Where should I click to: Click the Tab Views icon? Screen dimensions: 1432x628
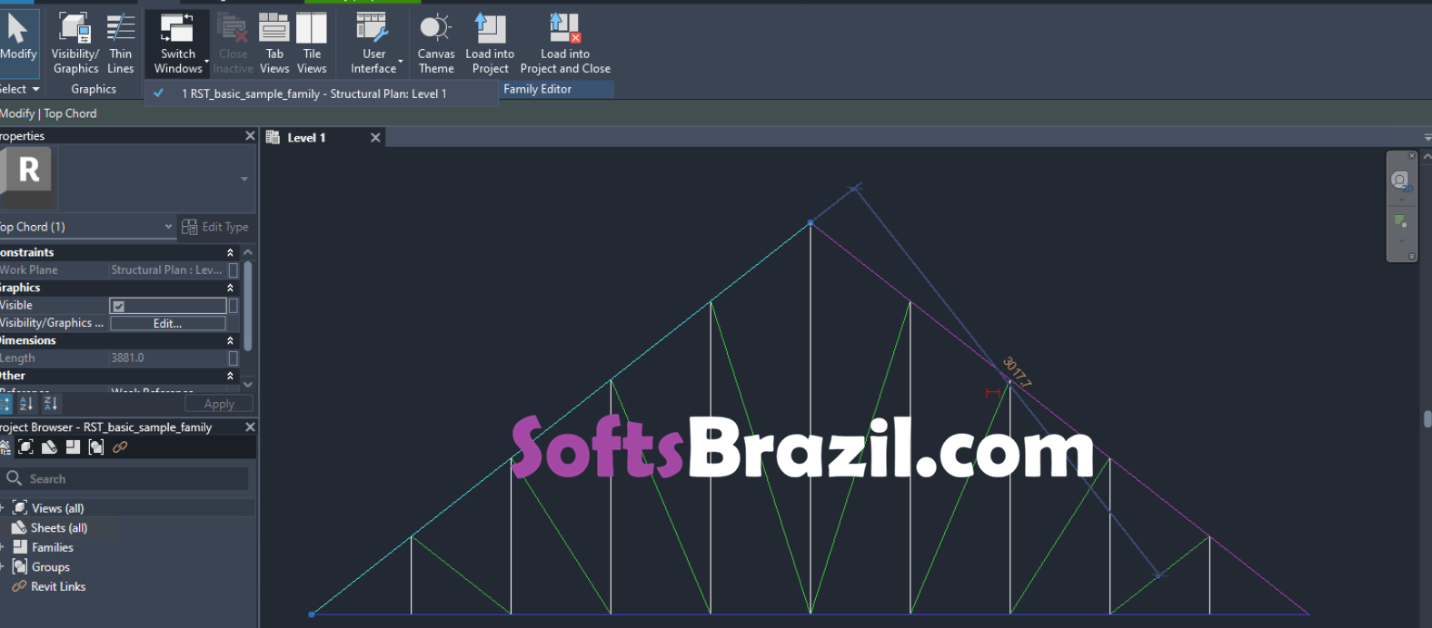click(x=274, y=27)
